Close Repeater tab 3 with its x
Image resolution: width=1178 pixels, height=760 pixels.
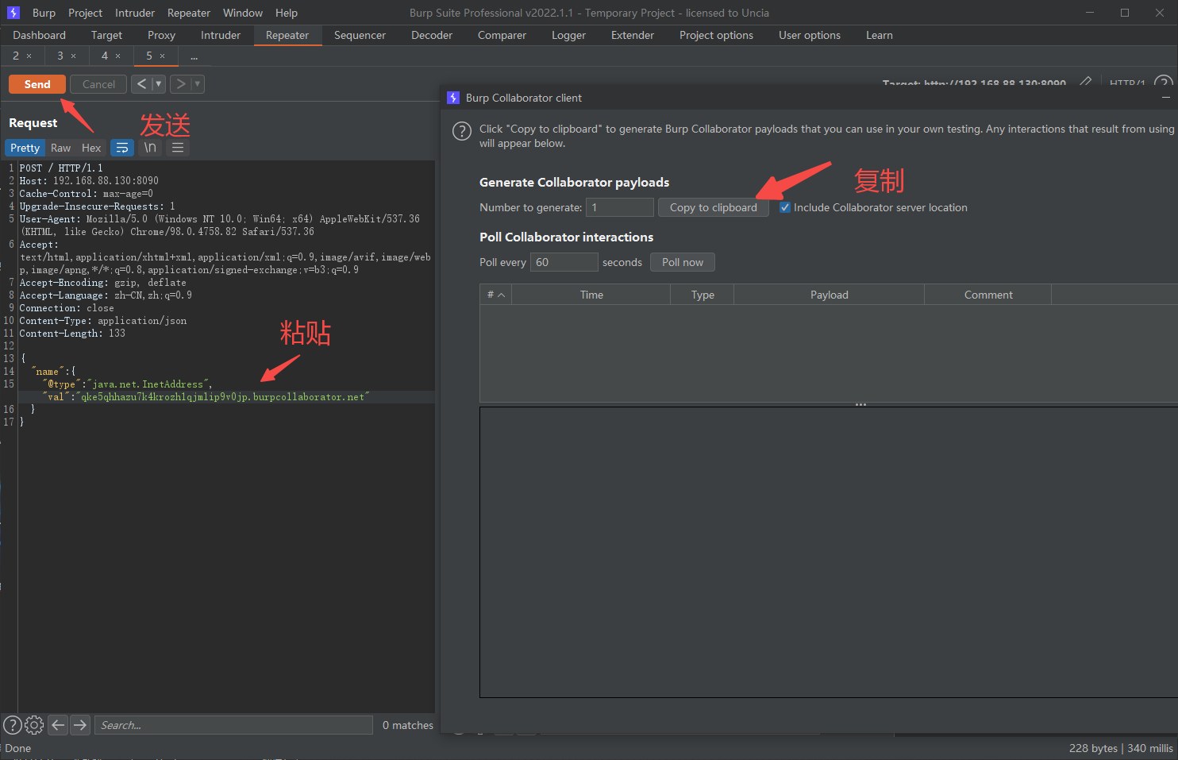(74, 56)
